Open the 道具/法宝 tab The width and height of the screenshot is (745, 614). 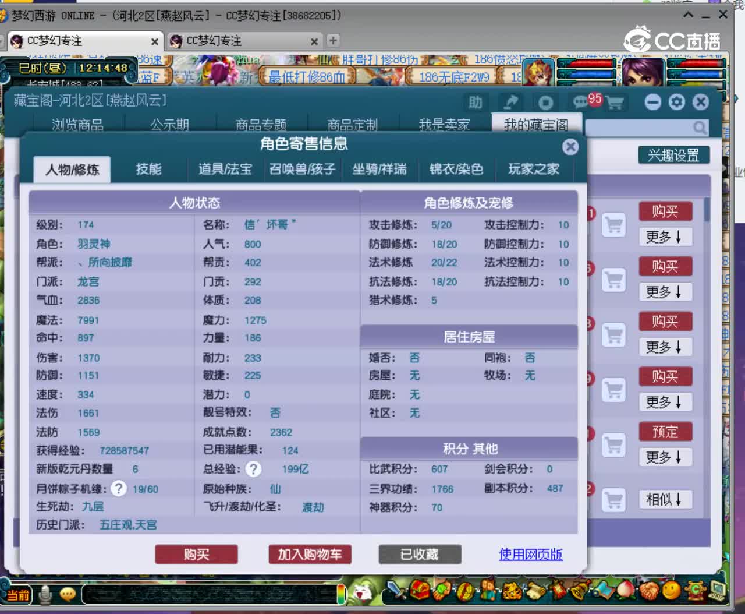pos(225,169)
